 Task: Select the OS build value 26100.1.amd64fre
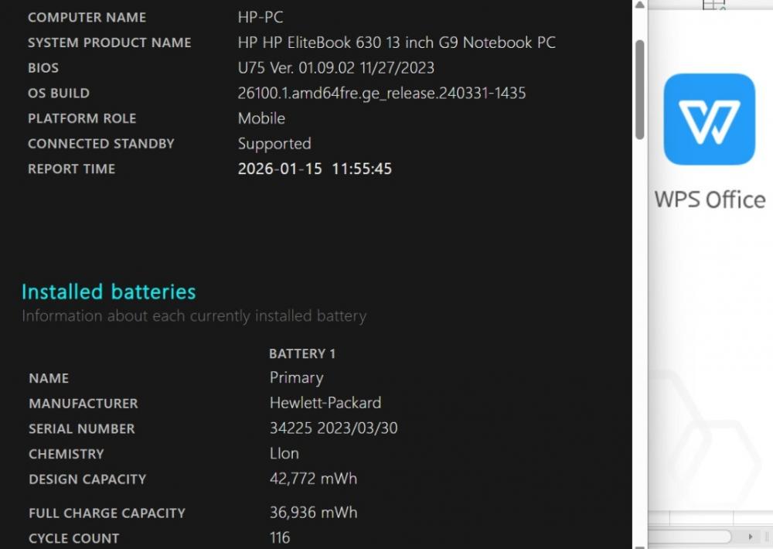pyautogui.click(x=382, y=94)
